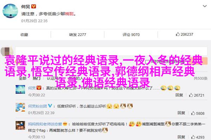This screenshot has height=140, width=211.
Task: Like 何炅's comment with 26721 likes
Action: coord(197,95)
